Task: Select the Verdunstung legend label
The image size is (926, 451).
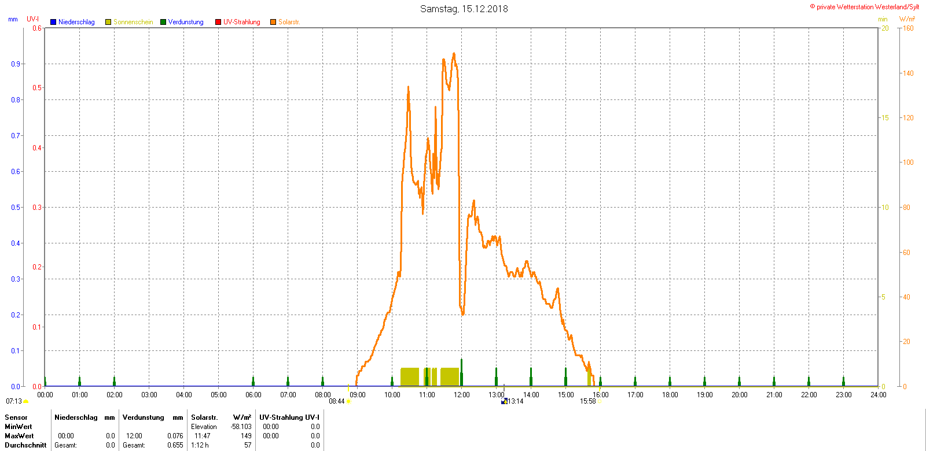Action: tap(186, 22)
